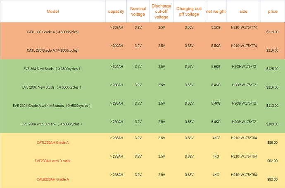Select > 235AH capacity in the EVE230AH row

(116, 156)
